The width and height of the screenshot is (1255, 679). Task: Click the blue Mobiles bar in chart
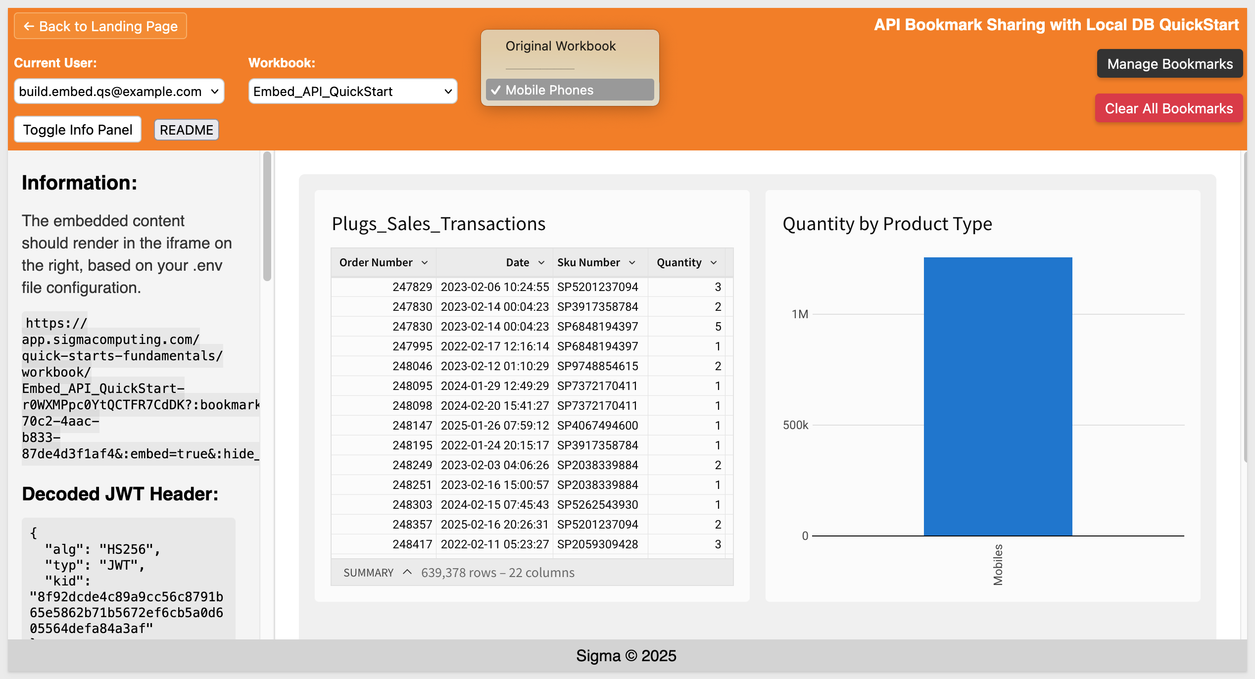(x=997, y=396)
